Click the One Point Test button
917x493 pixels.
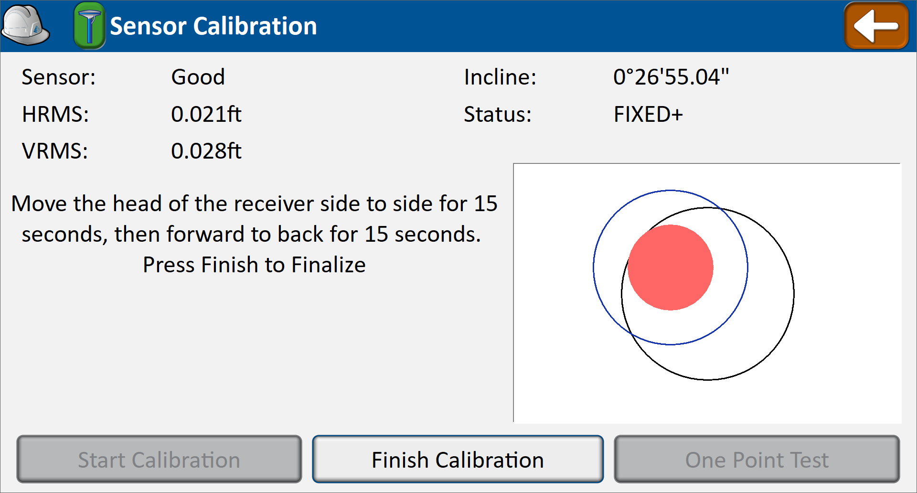click(757, 459)
